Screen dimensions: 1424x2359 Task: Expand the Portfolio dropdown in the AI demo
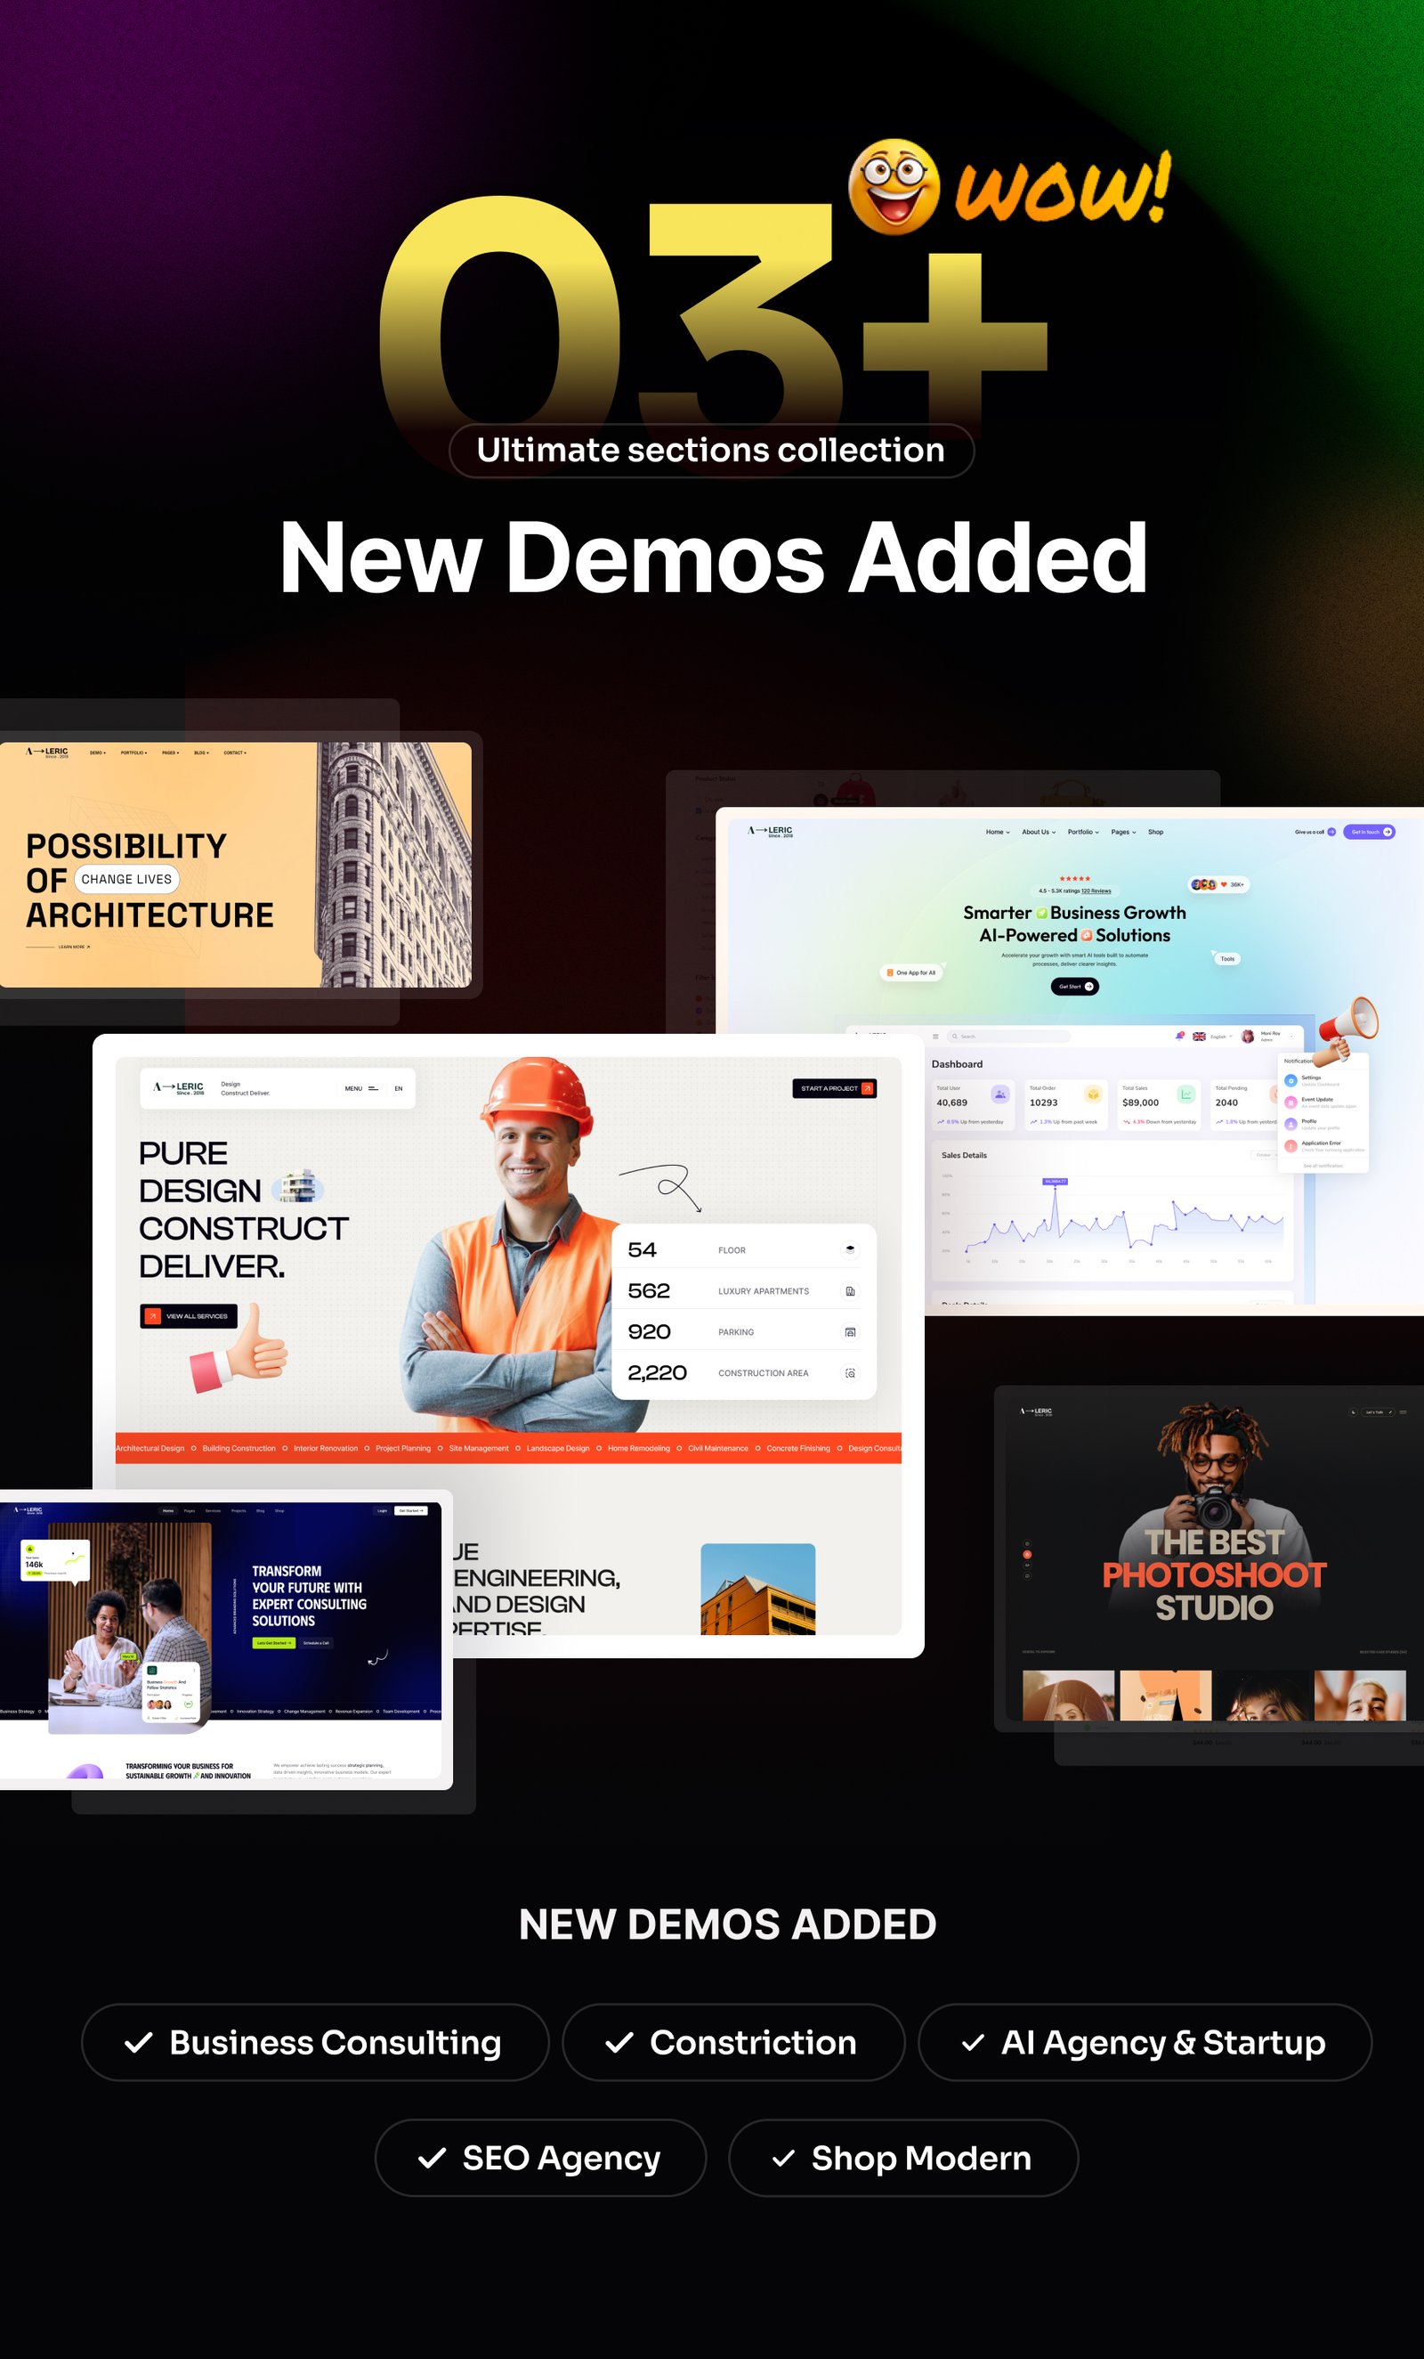click(1083, 832)
